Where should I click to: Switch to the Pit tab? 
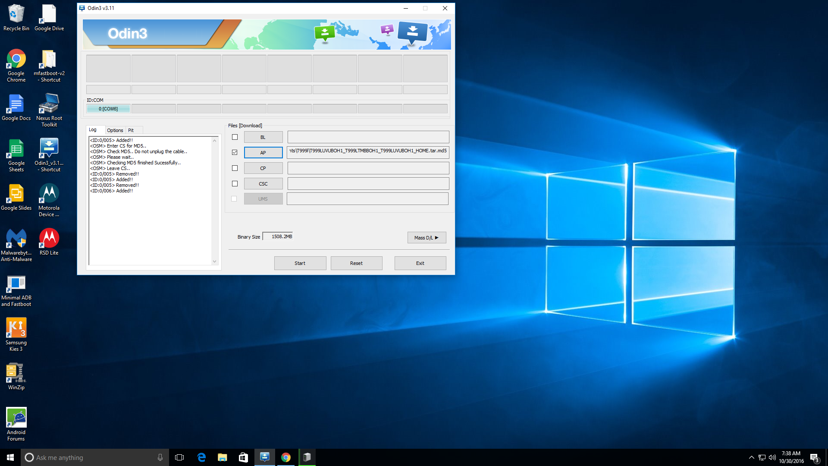coord(131,130)
